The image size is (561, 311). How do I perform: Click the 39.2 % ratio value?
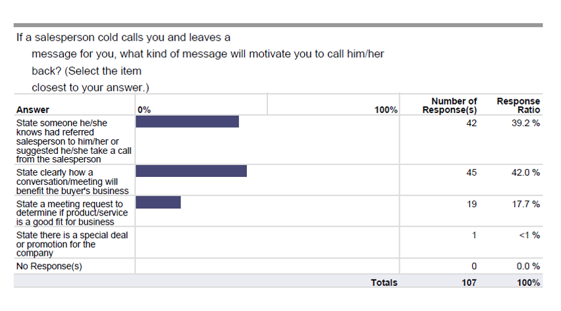525,124
